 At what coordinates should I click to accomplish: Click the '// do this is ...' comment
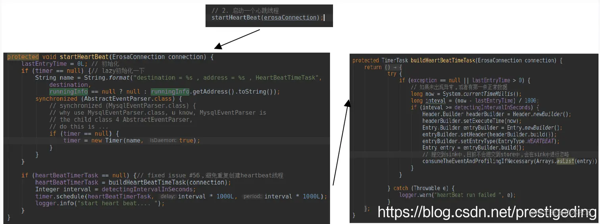(79, 127)
